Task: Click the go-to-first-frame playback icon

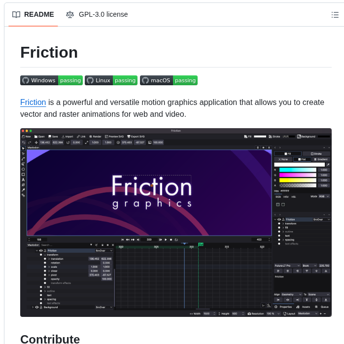Action: [122, 240]
